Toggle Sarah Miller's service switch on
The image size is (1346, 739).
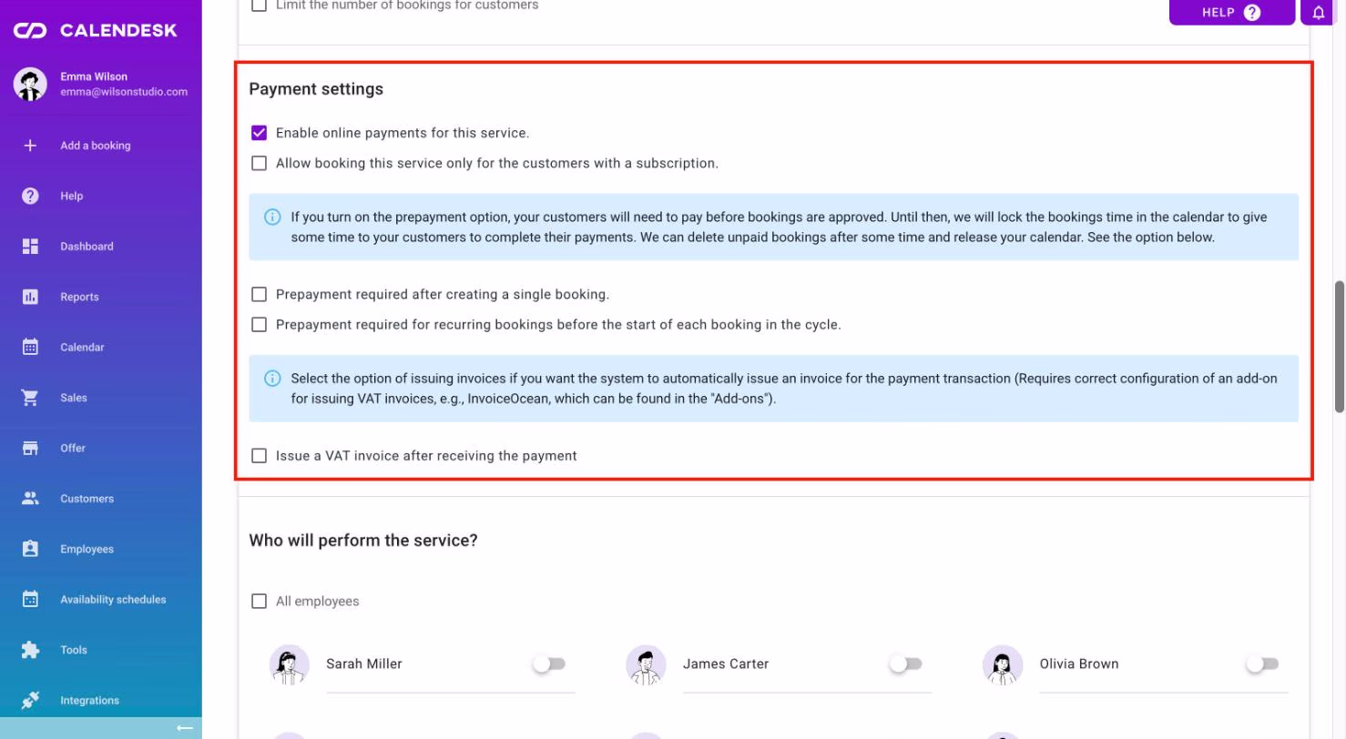tap(549, 663)
